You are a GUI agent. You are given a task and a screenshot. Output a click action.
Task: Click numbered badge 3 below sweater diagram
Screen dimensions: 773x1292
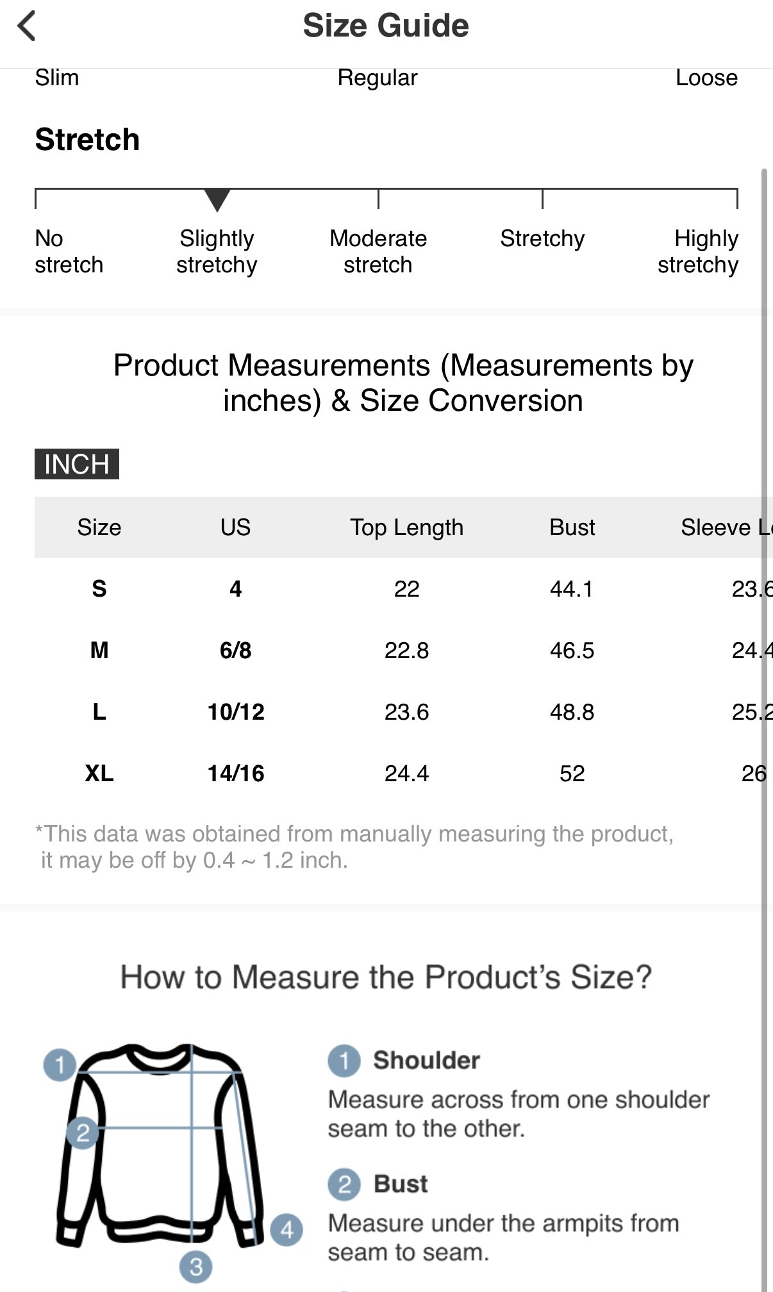coord(195,1266)
